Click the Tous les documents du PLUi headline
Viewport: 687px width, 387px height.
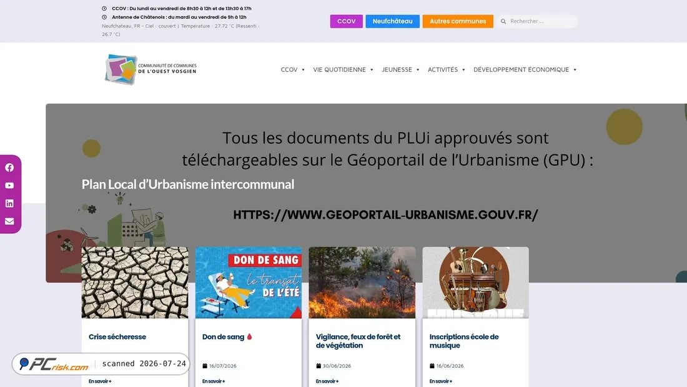(x=387, y=149)
